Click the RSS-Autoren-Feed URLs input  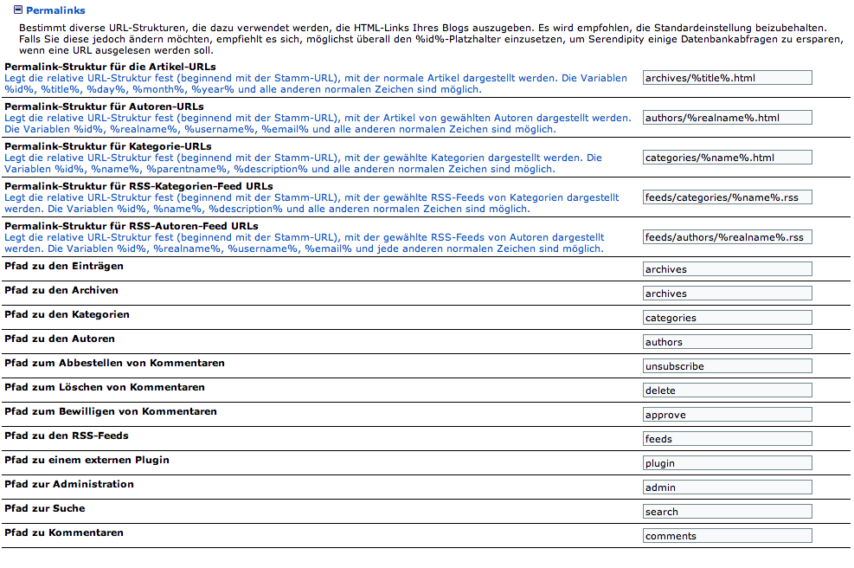coord(727,237)
